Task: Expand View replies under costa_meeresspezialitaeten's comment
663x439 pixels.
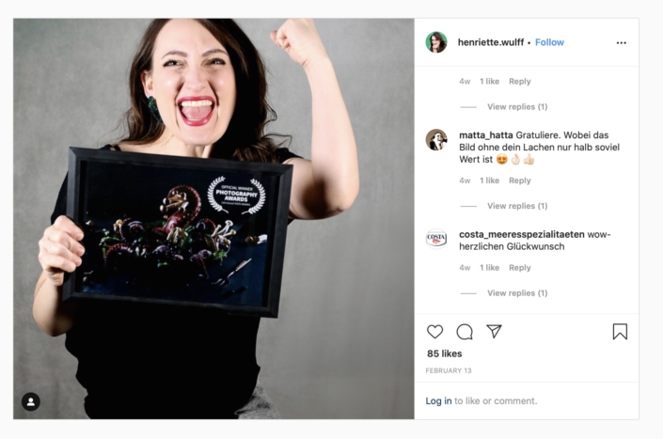Action: [517, 292]
